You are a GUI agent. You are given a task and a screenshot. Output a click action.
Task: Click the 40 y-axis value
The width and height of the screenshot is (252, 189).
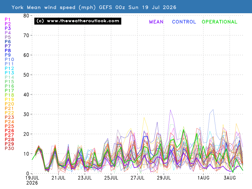(26, 95)
